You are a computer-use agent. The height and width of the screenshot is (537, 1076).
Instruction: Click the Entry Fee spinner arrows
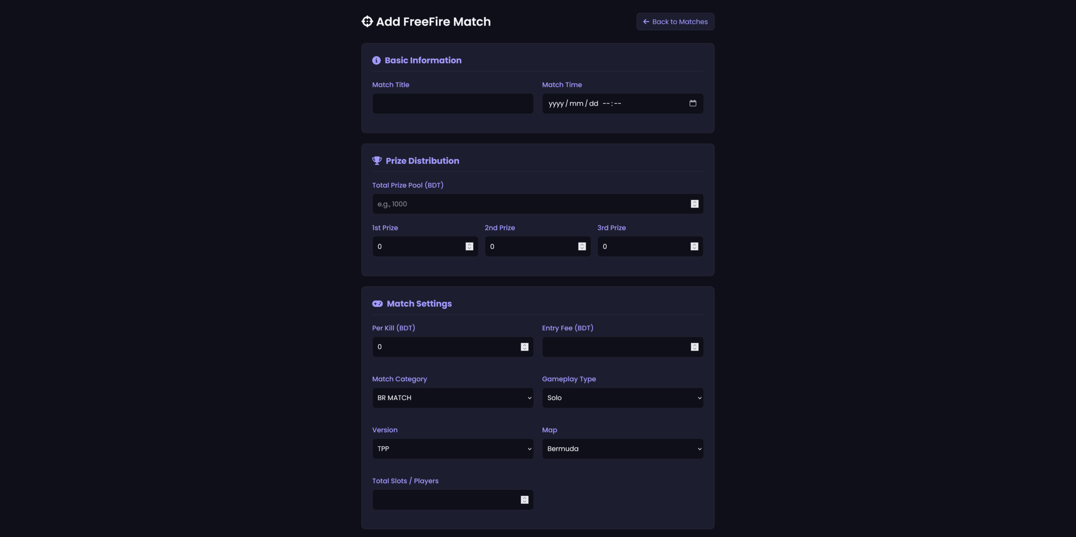tap(694, 347)
